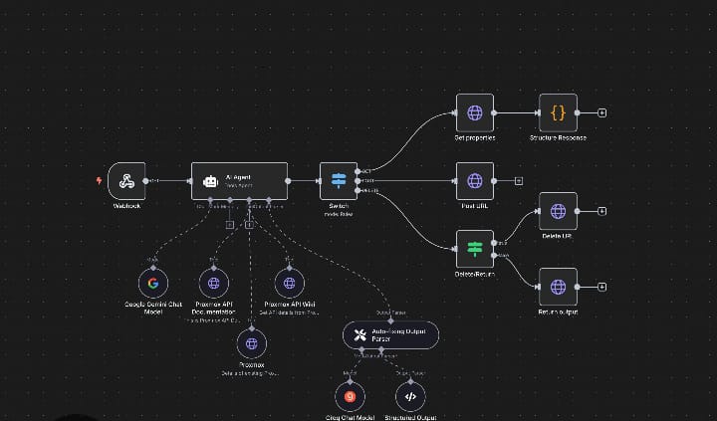Select the Groq Chat Model node

[x=350, y=397]
